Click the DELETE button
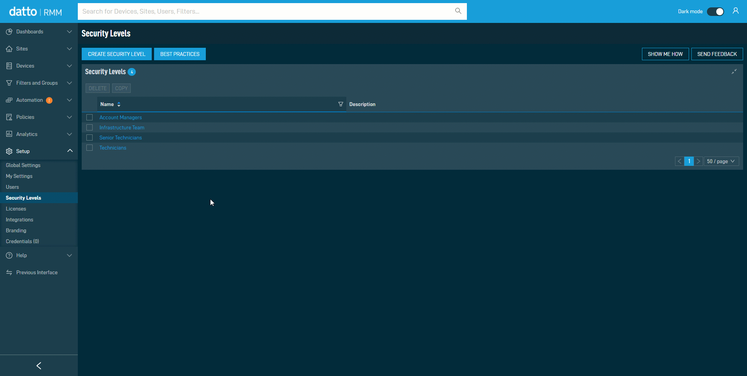The height and width of the screenshot is (376, 747). [x=98, y=88]
